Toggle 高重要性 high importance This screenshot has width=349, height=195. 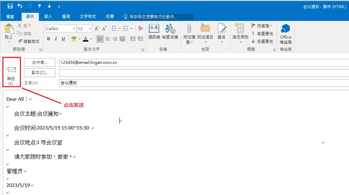click(262, 34)
